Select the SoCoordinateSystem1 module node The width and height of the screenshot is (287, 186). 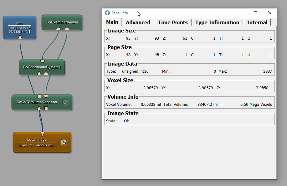click(x=42, y=67)
